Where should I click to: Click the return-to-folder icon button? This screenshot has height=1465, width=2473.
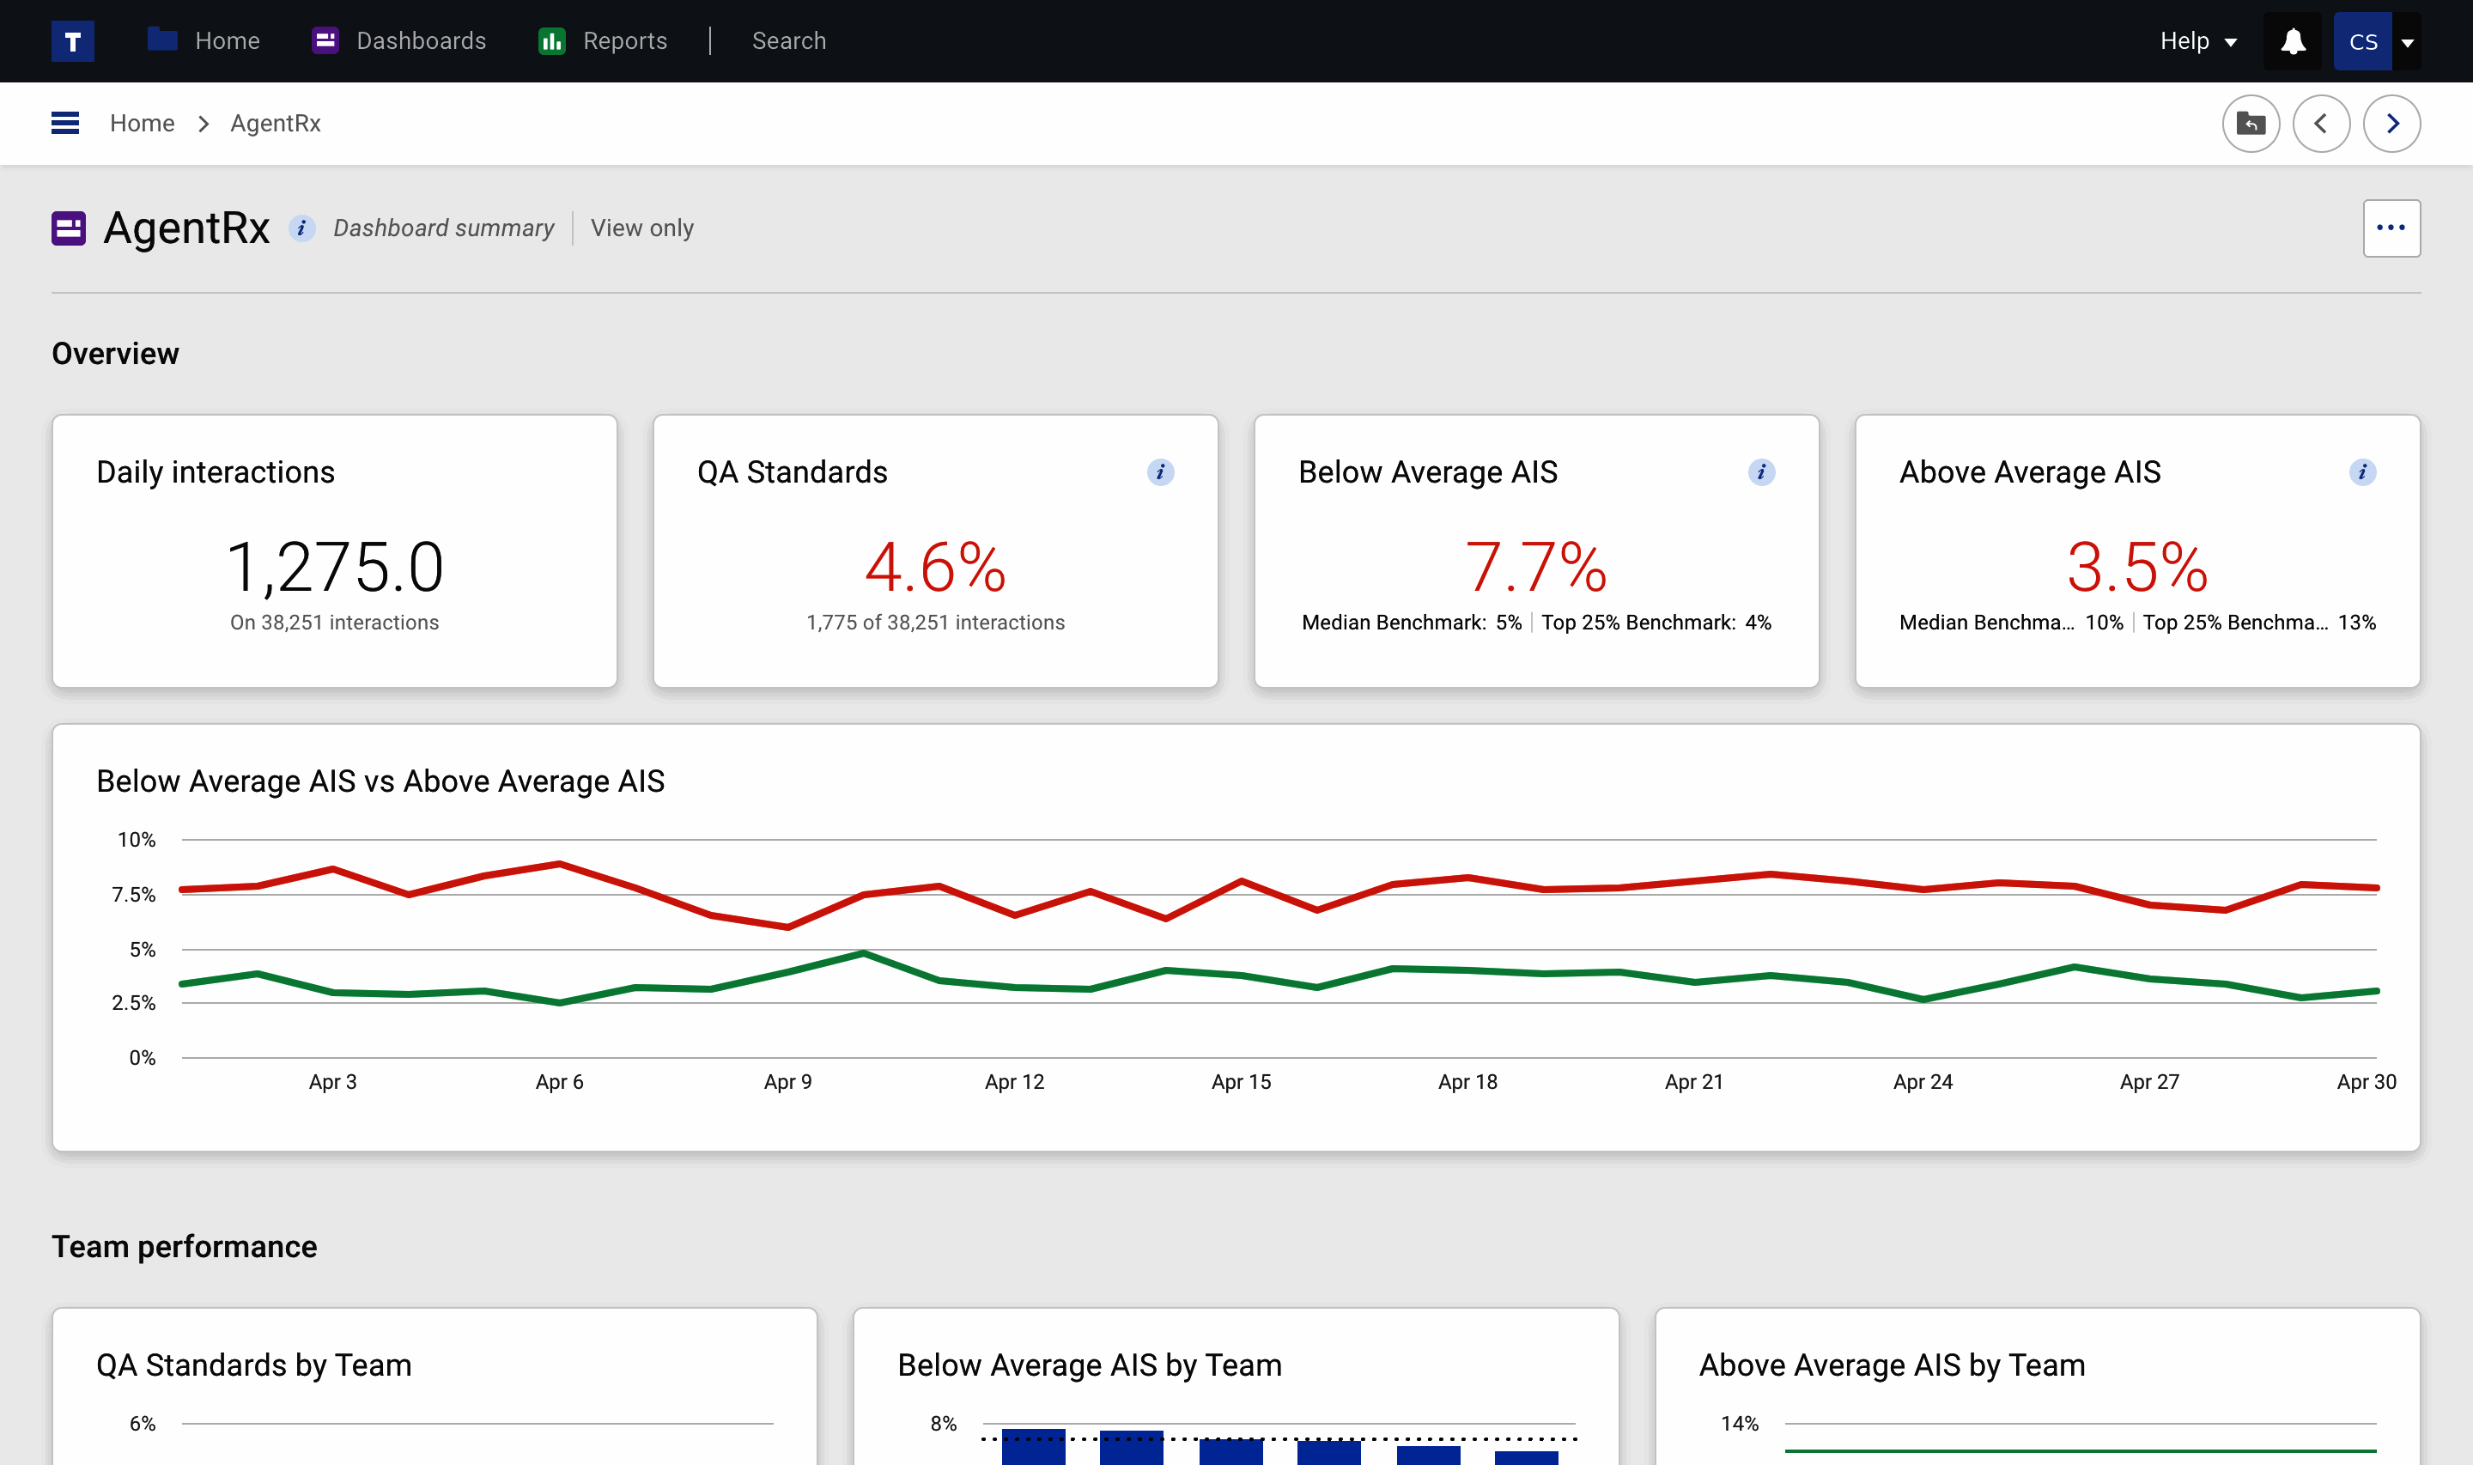click(x=2250, y=124)
